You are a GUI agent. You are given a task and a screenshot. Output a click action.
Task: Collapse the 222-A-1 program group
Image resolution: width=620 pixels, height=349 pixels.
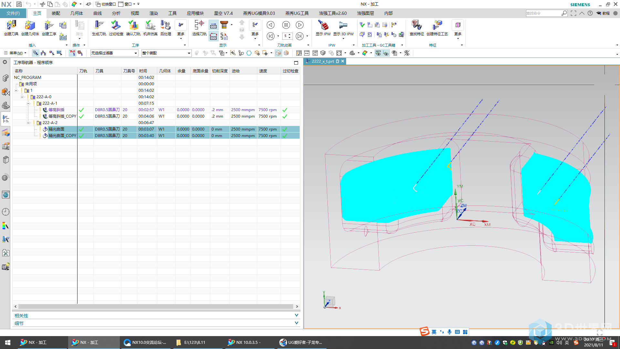tap(28, 103)
